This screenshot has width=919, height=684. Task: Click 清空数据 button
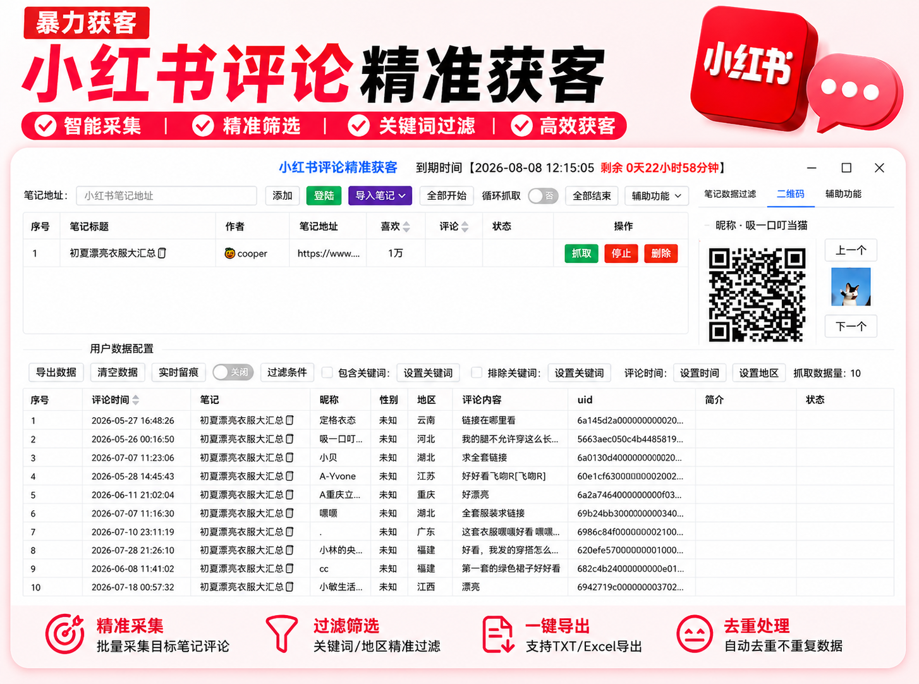click(x=118, y=372)
